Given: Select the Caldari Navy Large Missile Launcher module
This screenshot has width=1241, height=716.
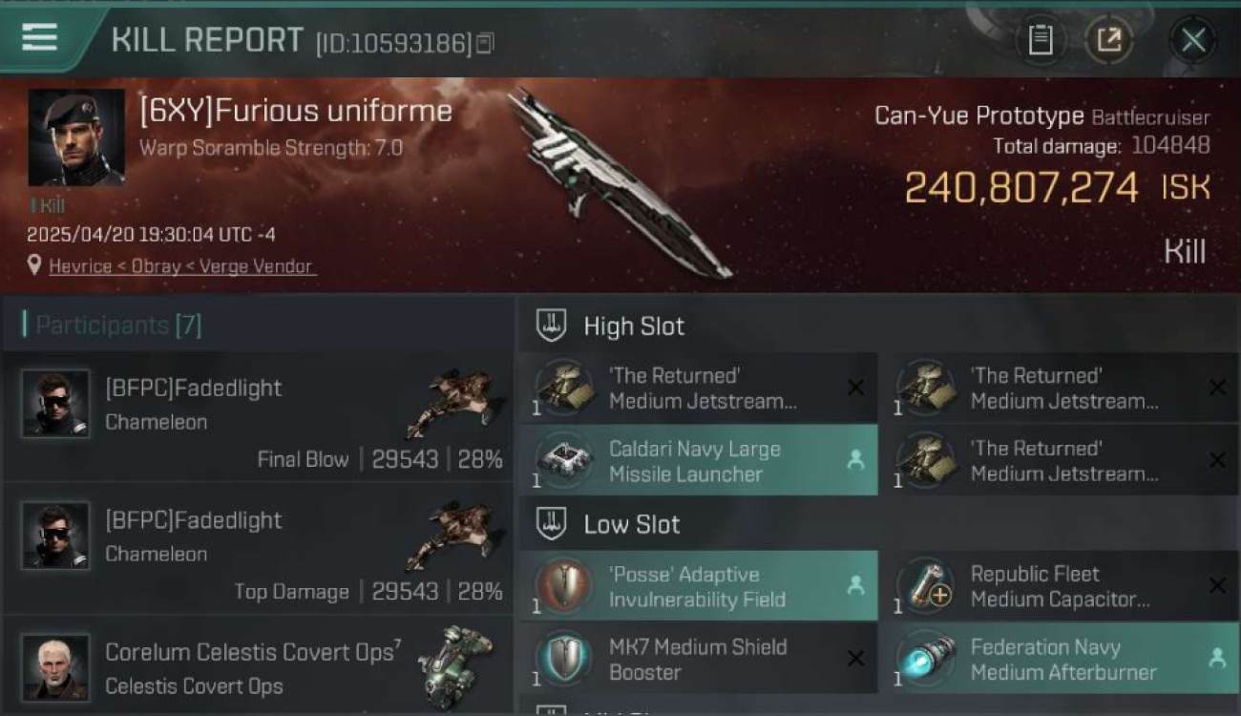Looking at the screenshot, I should (699, 461).
